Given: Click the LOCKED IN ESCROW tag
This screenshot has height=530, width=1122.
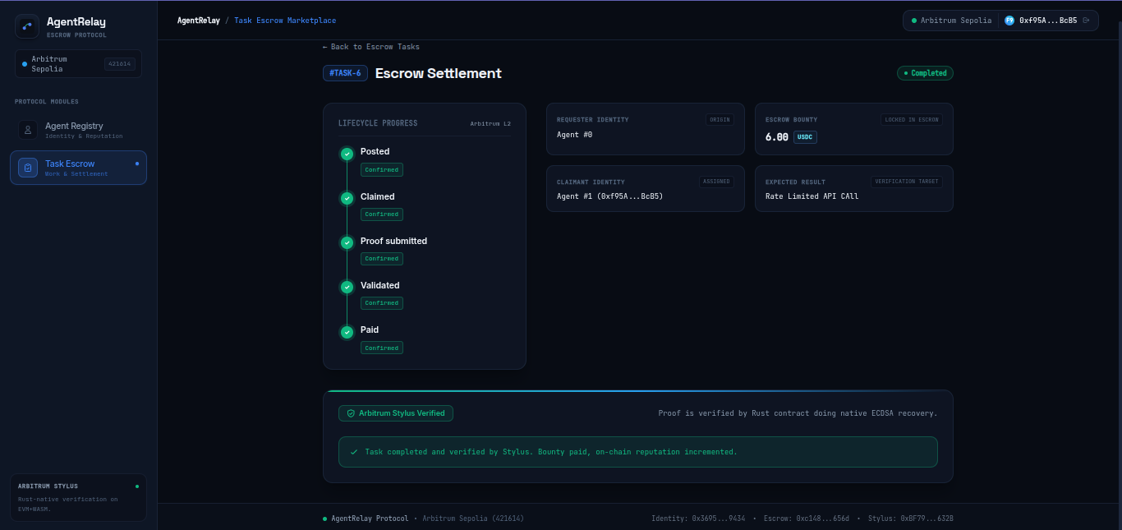Looking at the screenshot, I should point(912,120).
